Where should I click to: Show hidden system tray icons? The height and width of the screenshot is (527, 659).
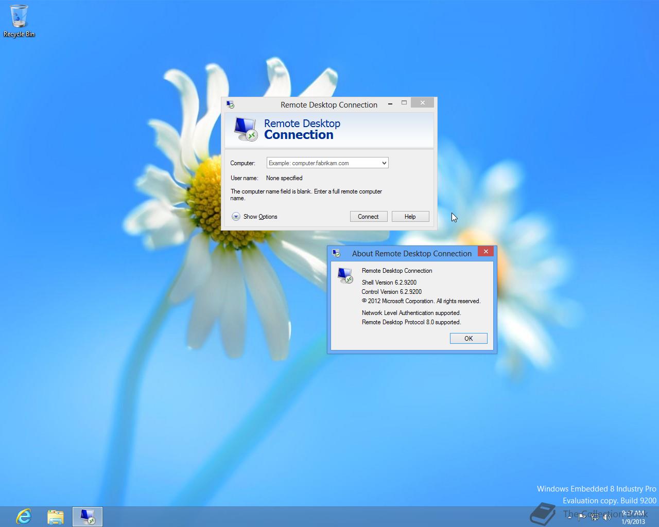coord(569,516)
